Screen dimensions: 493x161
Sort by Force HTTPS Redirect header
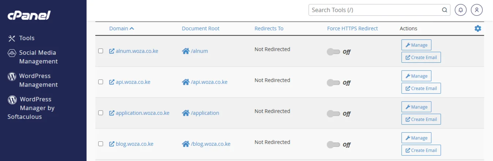pyautogui.click(x=353, y=28)
